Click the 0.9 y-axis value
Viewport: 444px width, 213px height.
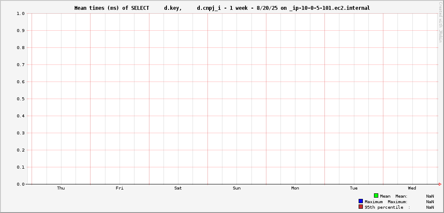pyautogui.click(x=20, y=31)
